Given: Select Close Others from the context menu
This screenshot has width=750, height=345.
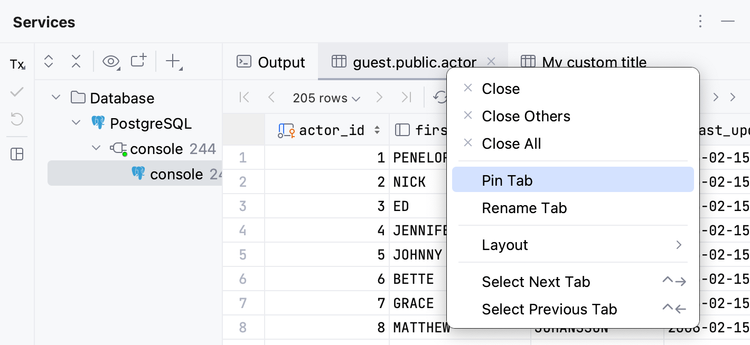Looking at the screenshot, I should pos(526,116).
